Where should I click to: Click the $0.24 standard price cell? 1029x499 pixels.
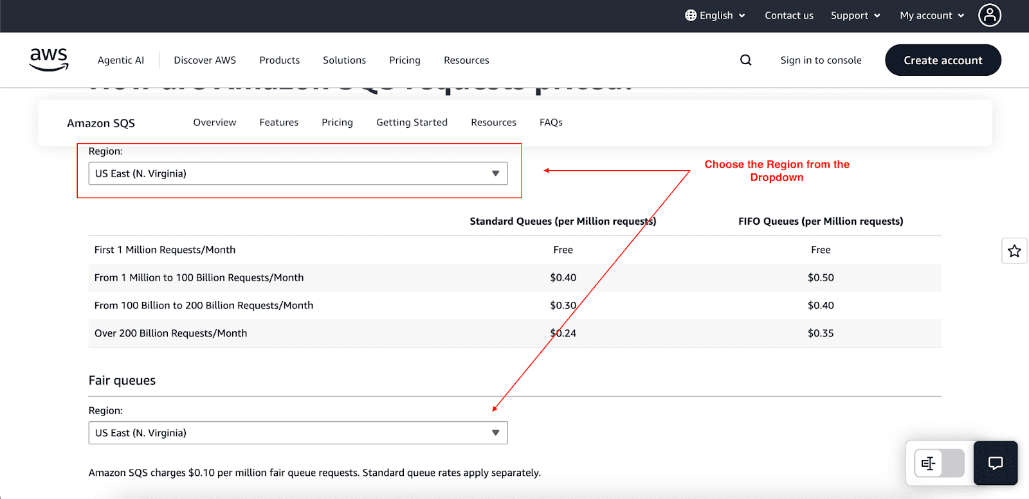(x=563, y=333)
